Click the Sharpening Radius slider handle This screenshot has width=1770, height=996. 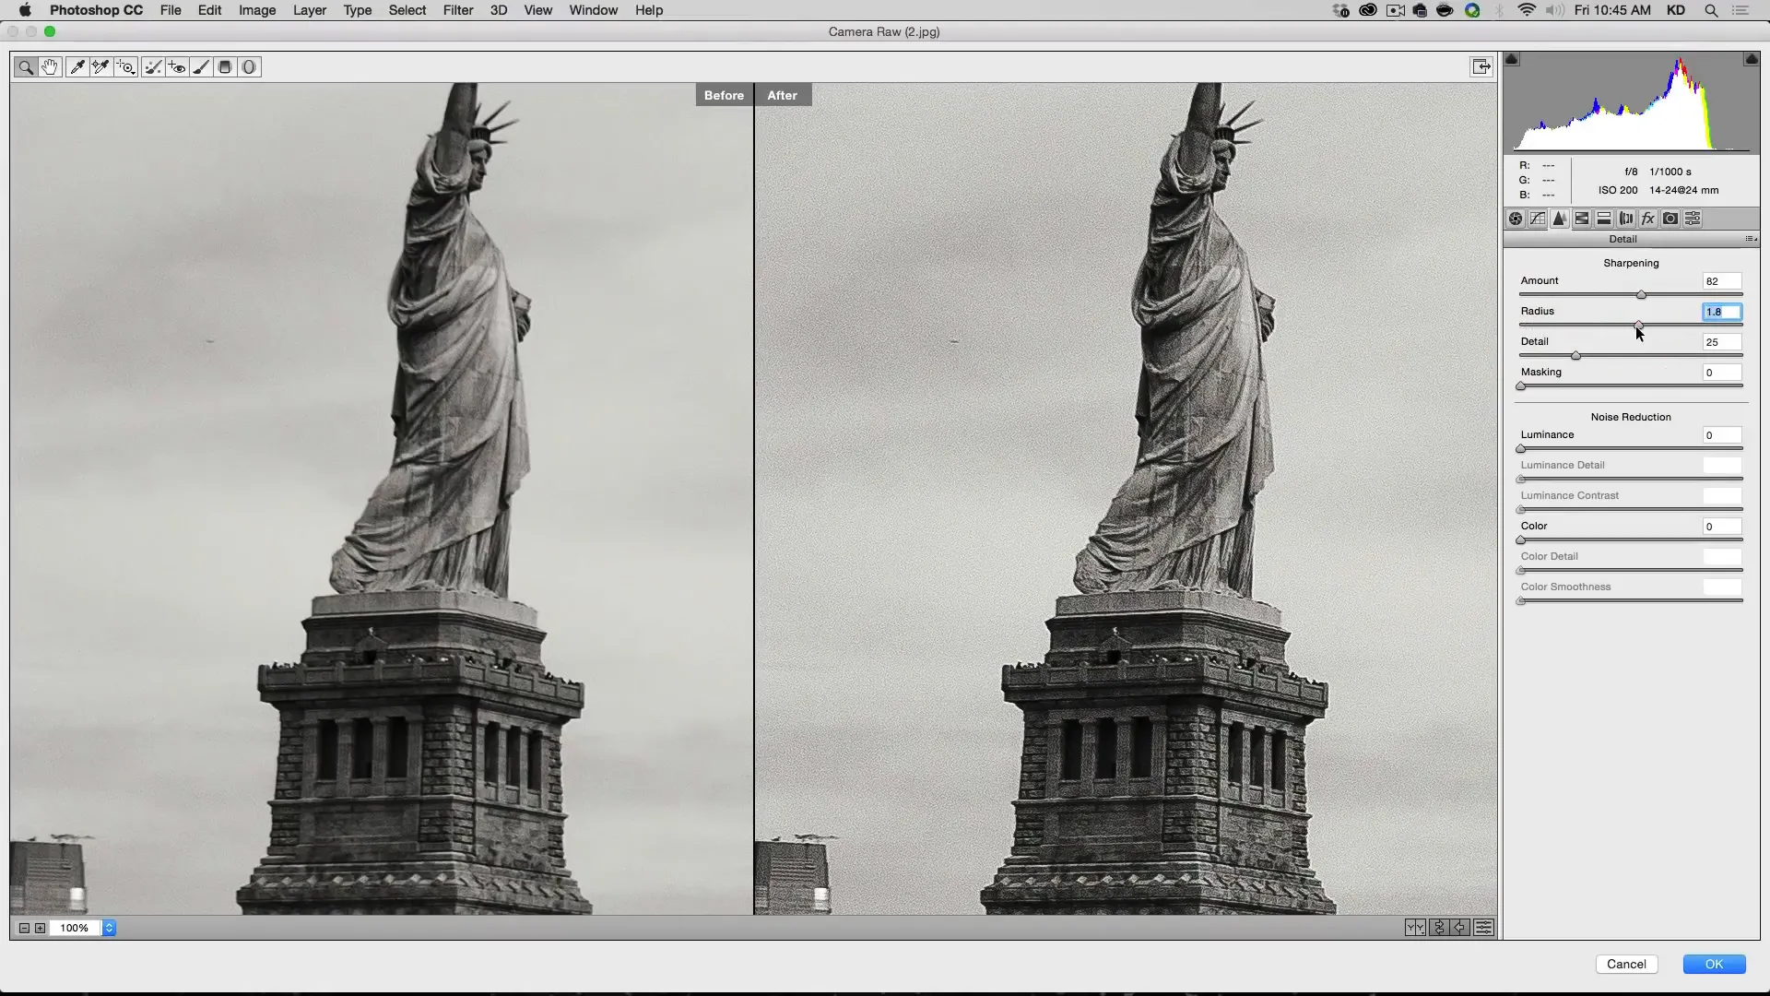(x=1638, y=326)
